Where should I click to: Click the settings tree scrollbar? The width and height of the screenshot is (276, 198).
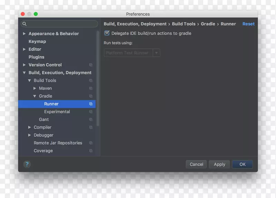pyautogui.click(x=98, y=78)
